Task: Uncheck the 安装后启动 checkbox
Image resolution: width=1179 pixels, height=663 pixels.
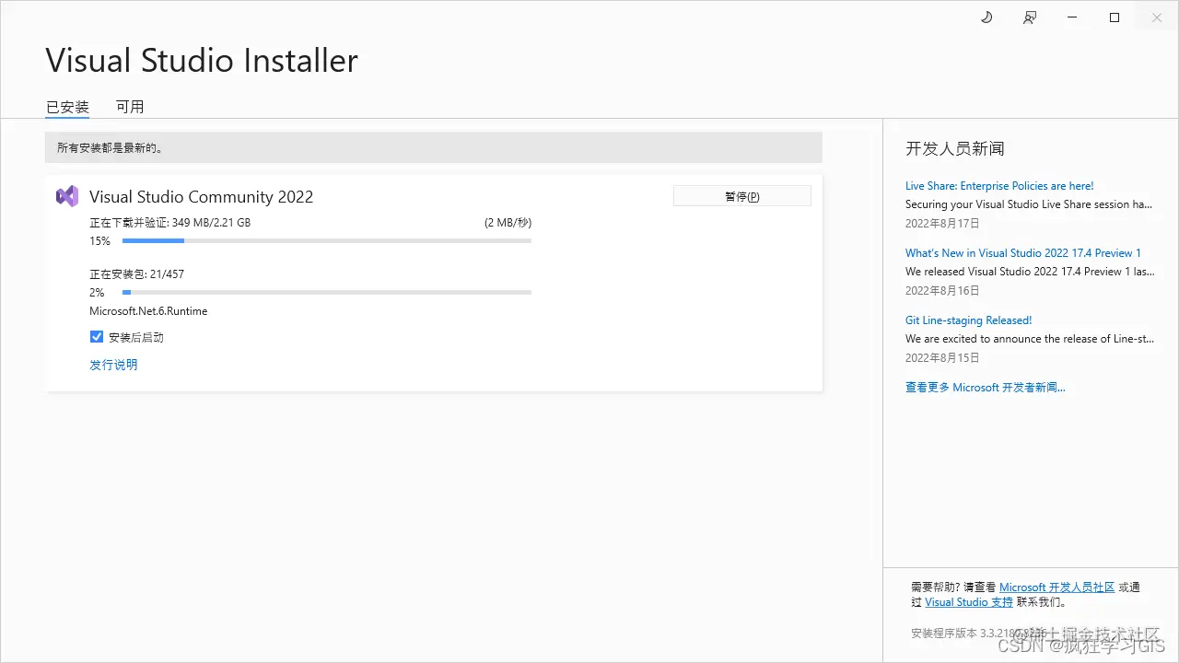Action: click(x=97, y=337)
